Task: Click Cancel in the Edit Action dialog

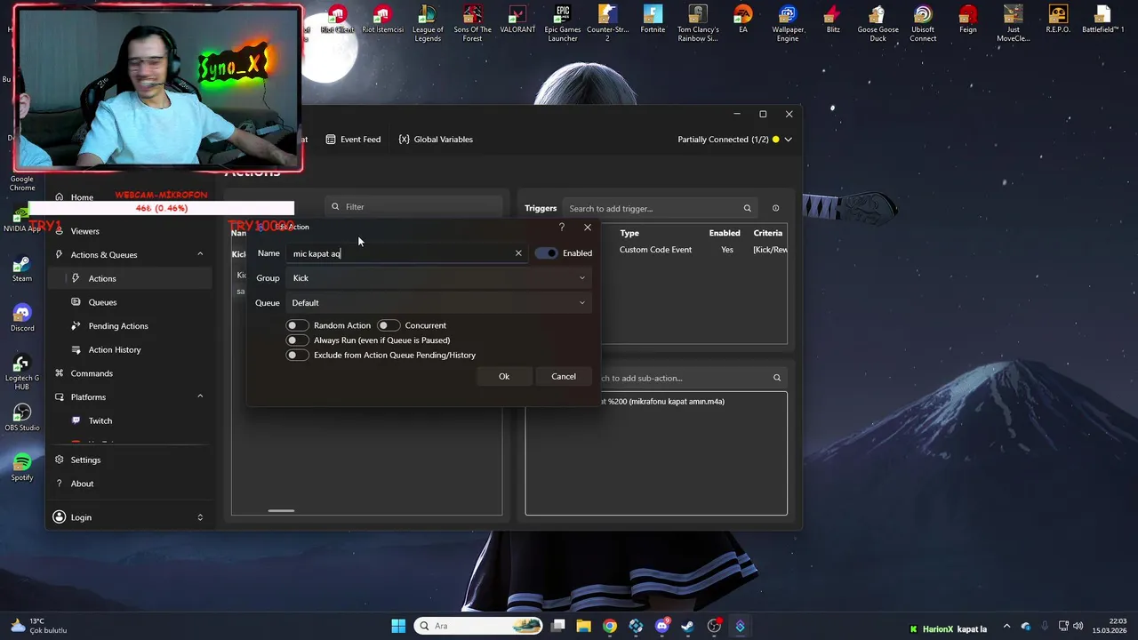Action: pos(564,376)
